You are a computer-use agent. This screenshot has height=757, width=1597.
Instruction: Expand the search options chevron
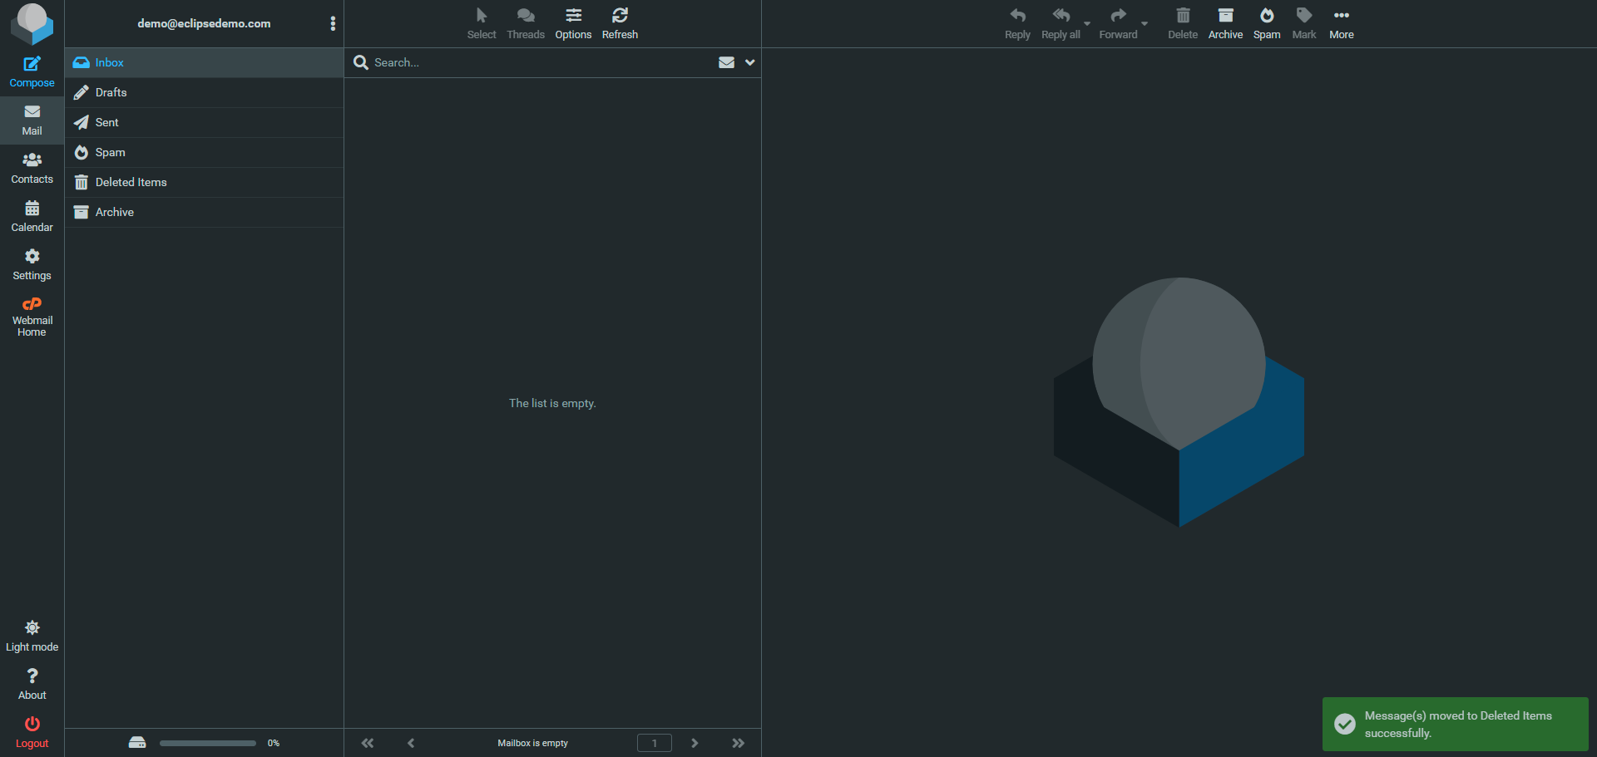(x=749, y=62)
